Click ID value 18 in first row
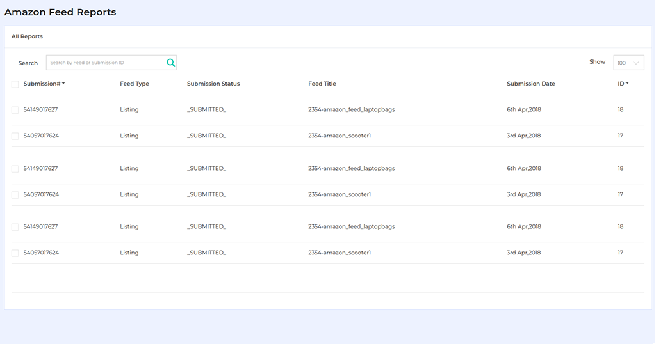Image resolution: width=656 pixels, height=344 pixels. point(620,109)
